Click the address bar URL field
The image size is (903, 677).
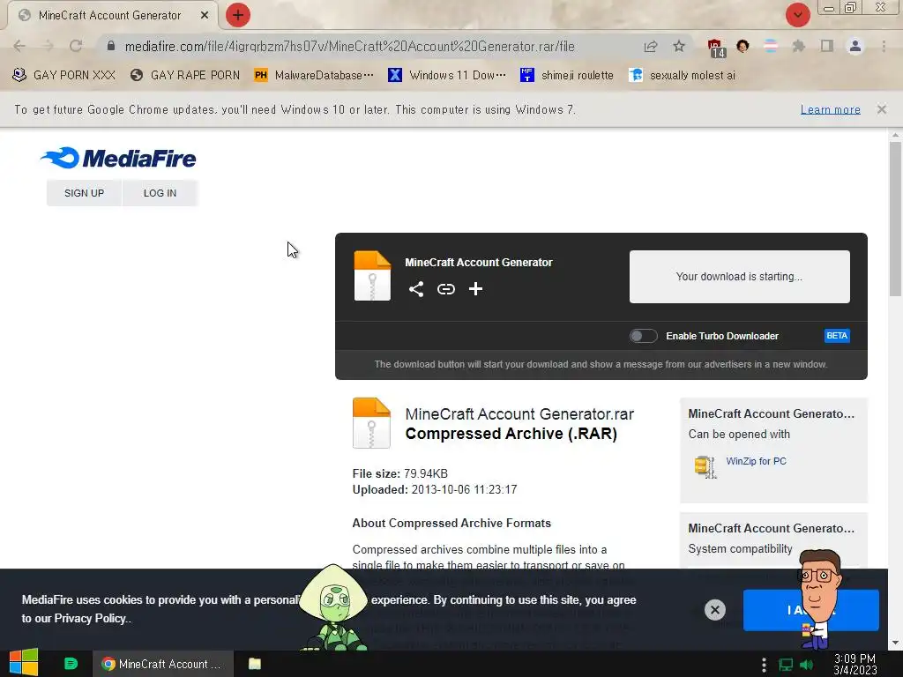[x=349, y=46]
